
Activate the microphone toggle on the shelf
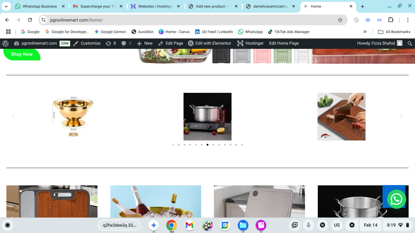[x=309, y=225]
